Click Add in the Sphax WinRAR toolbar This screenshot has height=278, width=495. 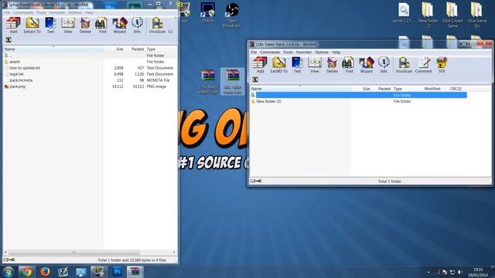13,25
